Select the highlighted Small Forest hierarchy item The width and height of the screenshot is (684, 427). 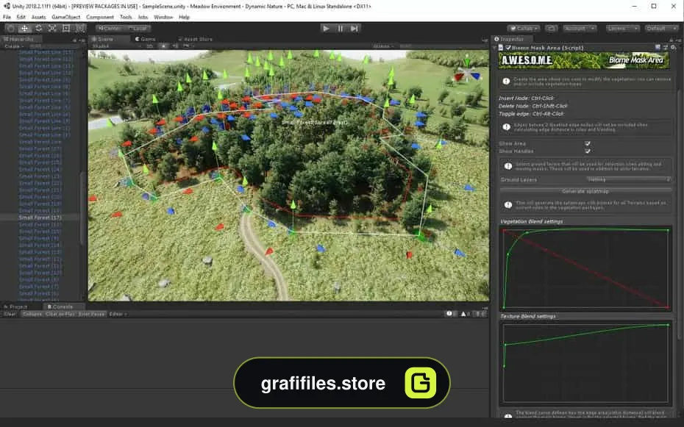click(40, 218)
